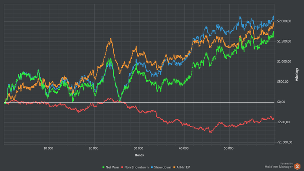Viewport: 304px width, 171px height.
Task: Click the Winnings y-axis title
Action: coord(297,74)
